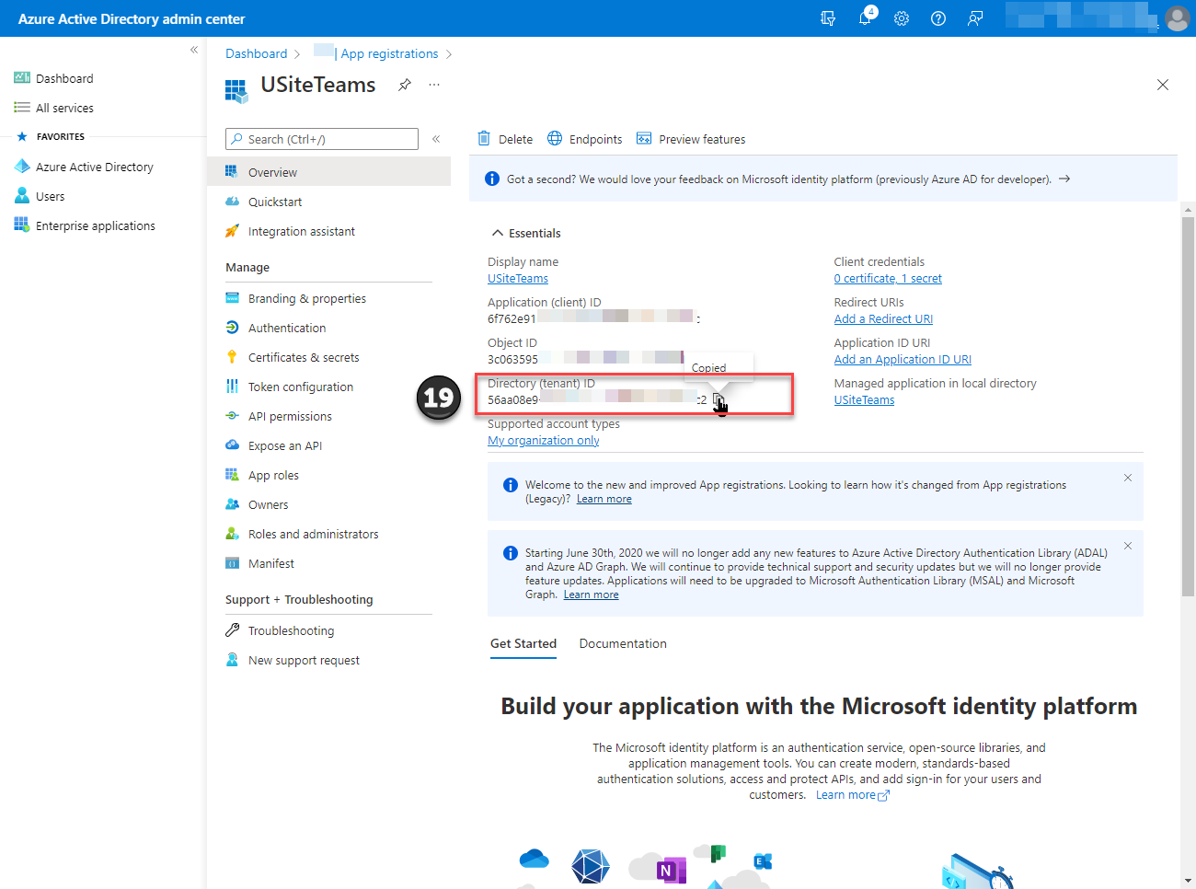Image resolution: width=1196 pixels, height=889 pixels.
Task: Follow the feedback banner arrow
Action: pos(1064,179)
